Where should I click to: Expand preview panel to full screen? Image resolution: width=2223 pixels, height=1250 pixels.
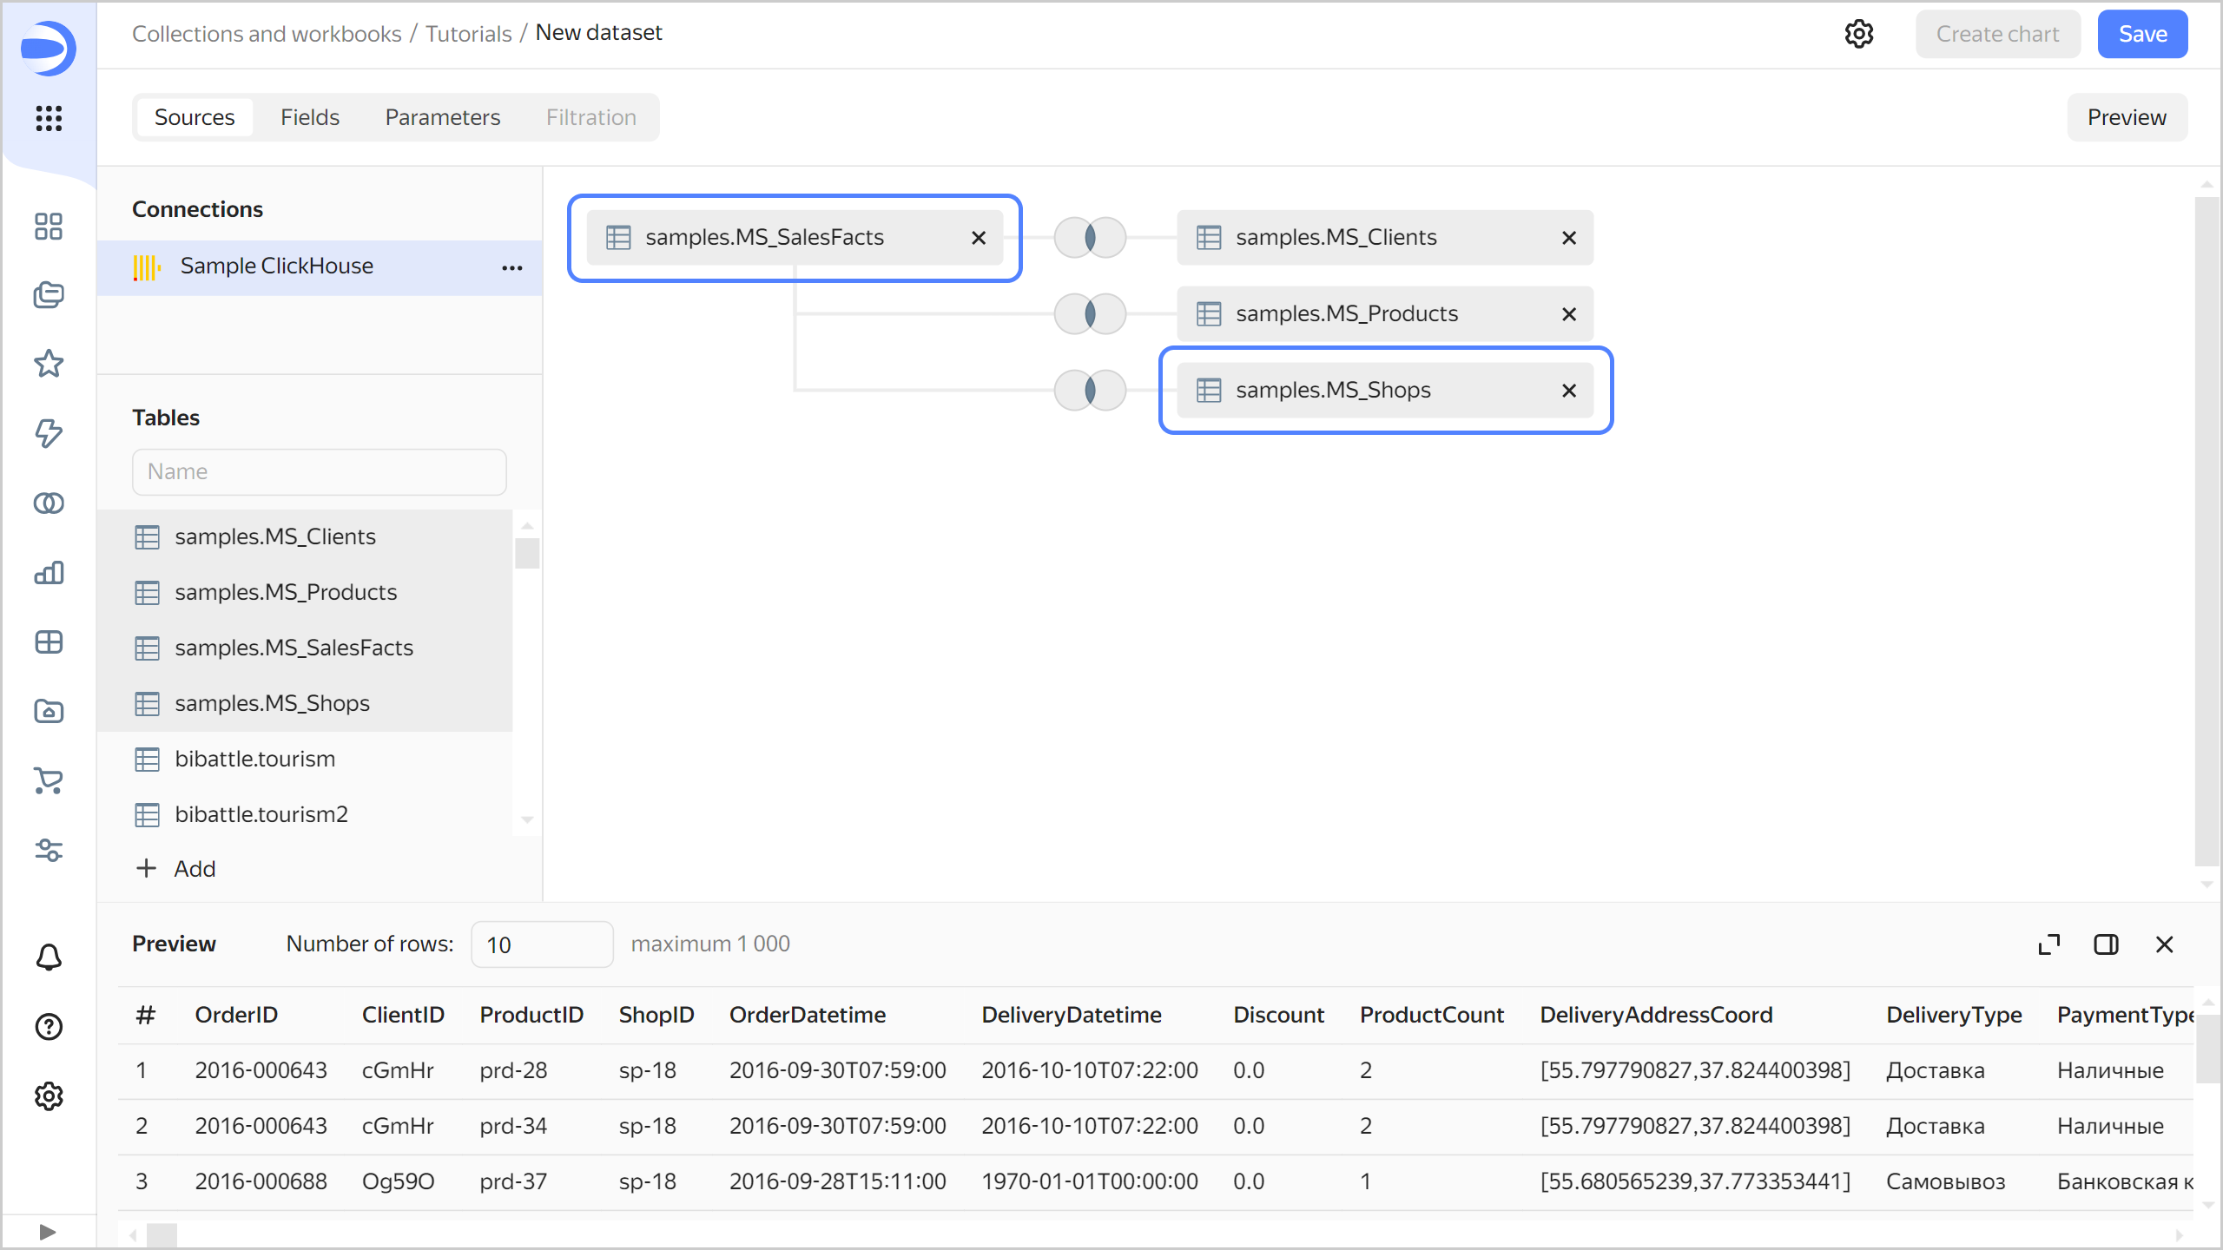click(2048, 944)
